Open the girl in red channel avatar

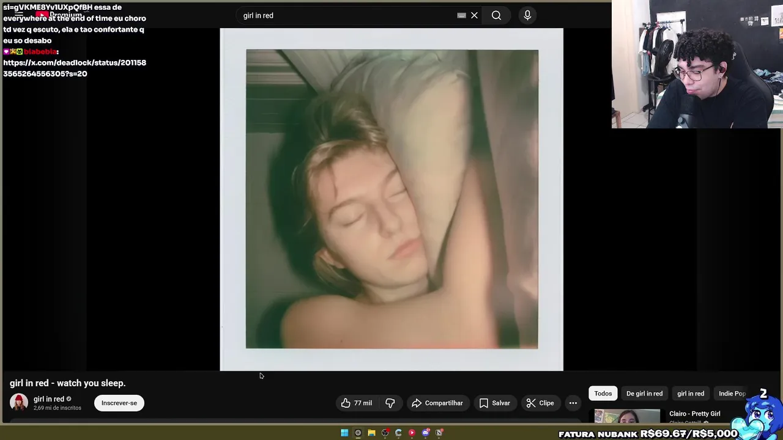pos(19,403)
